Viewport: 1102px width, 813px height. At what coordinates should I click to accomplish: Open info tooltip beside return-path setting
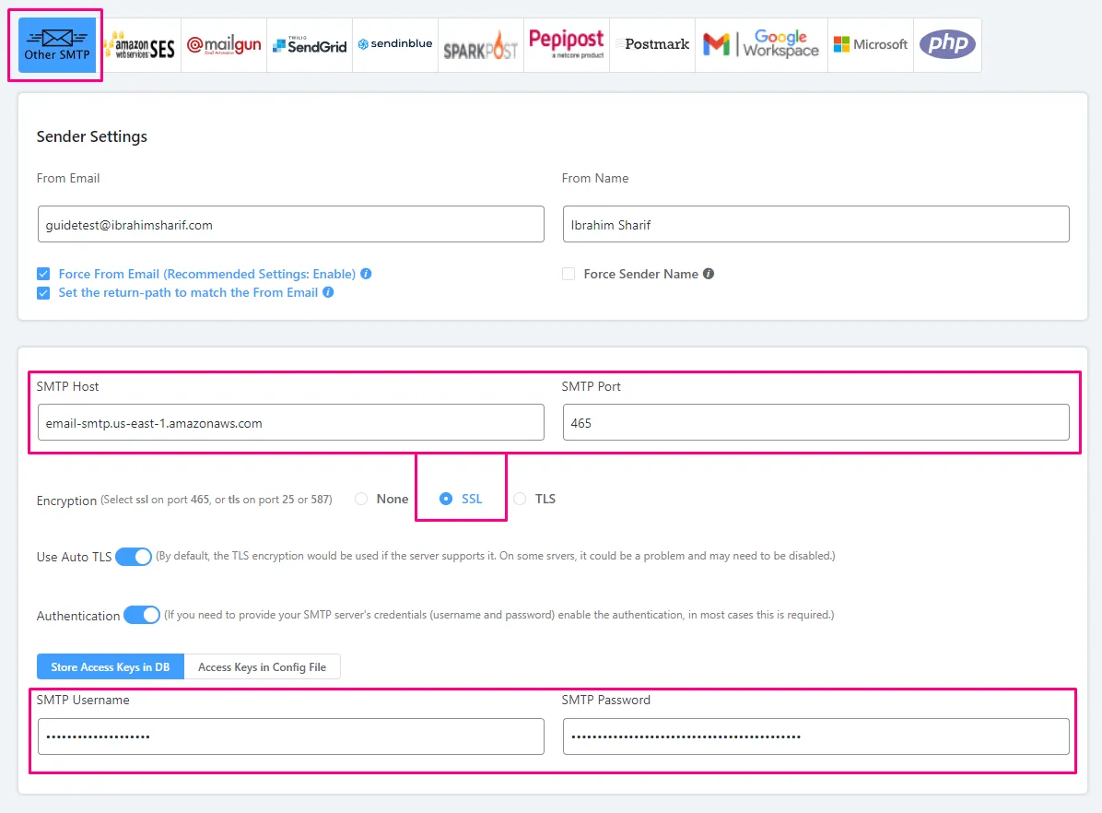click(x=328, y=292)
